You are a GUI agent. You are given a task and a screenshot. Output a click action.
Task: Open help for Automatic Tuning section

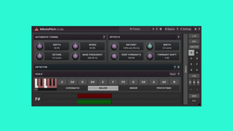pyautogui.click(x=104, y=37)
